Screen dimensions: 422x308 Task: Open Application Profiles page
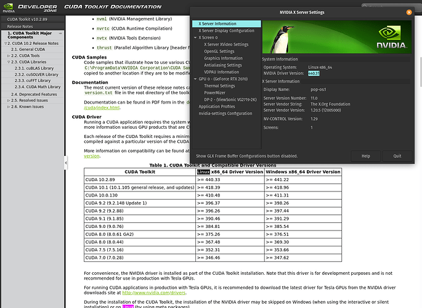(217, 107)
